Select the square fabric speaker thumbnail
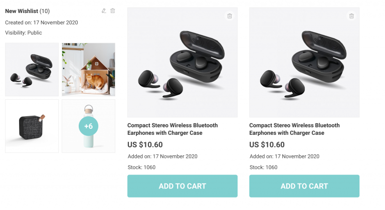The image size is (385, 210). (x=32, y=126)
